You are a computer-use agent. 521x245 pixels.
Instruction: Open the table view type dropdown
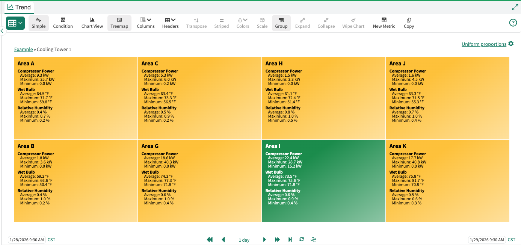pyautogui.click(x=15, y=23)
